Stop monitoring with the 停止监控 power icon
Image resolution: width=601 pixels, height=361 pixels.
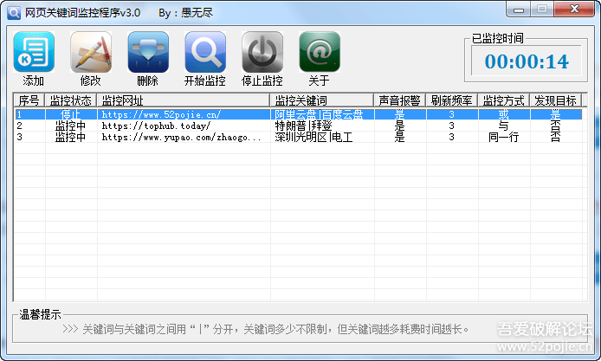262,52
